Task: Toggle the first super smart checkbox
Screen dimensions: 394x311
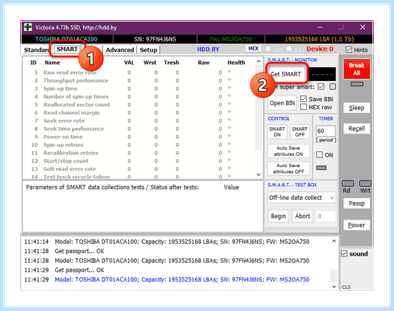Action: pos(321,87)
